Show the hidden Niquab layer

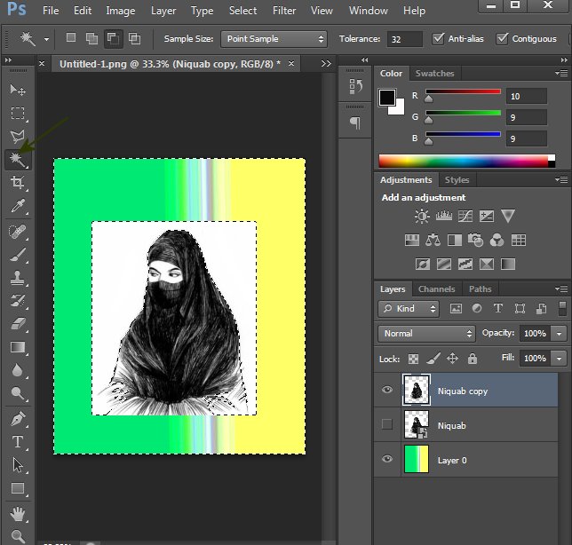click(386, 425)
